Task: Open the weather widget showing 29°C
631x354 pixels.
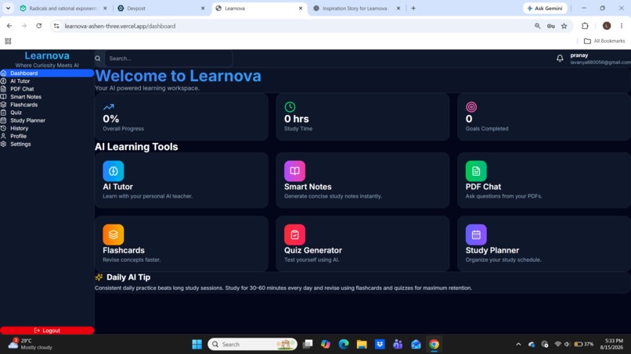Action: pyautogui.click(x=31, y=344)
